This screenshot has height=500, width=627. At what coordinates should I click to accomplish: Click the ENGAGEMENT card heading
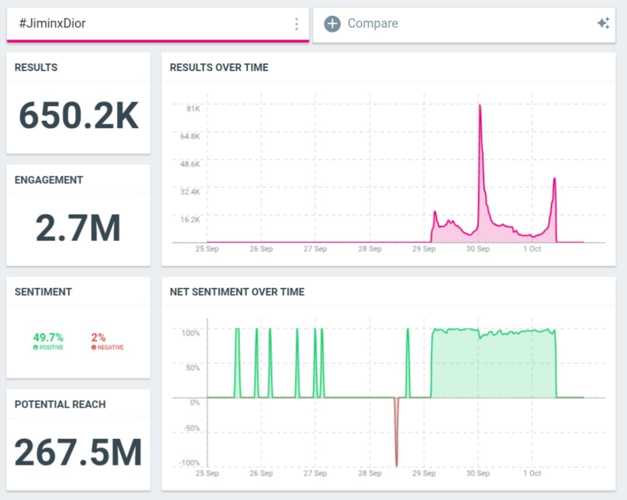click(x=49, y=180)
